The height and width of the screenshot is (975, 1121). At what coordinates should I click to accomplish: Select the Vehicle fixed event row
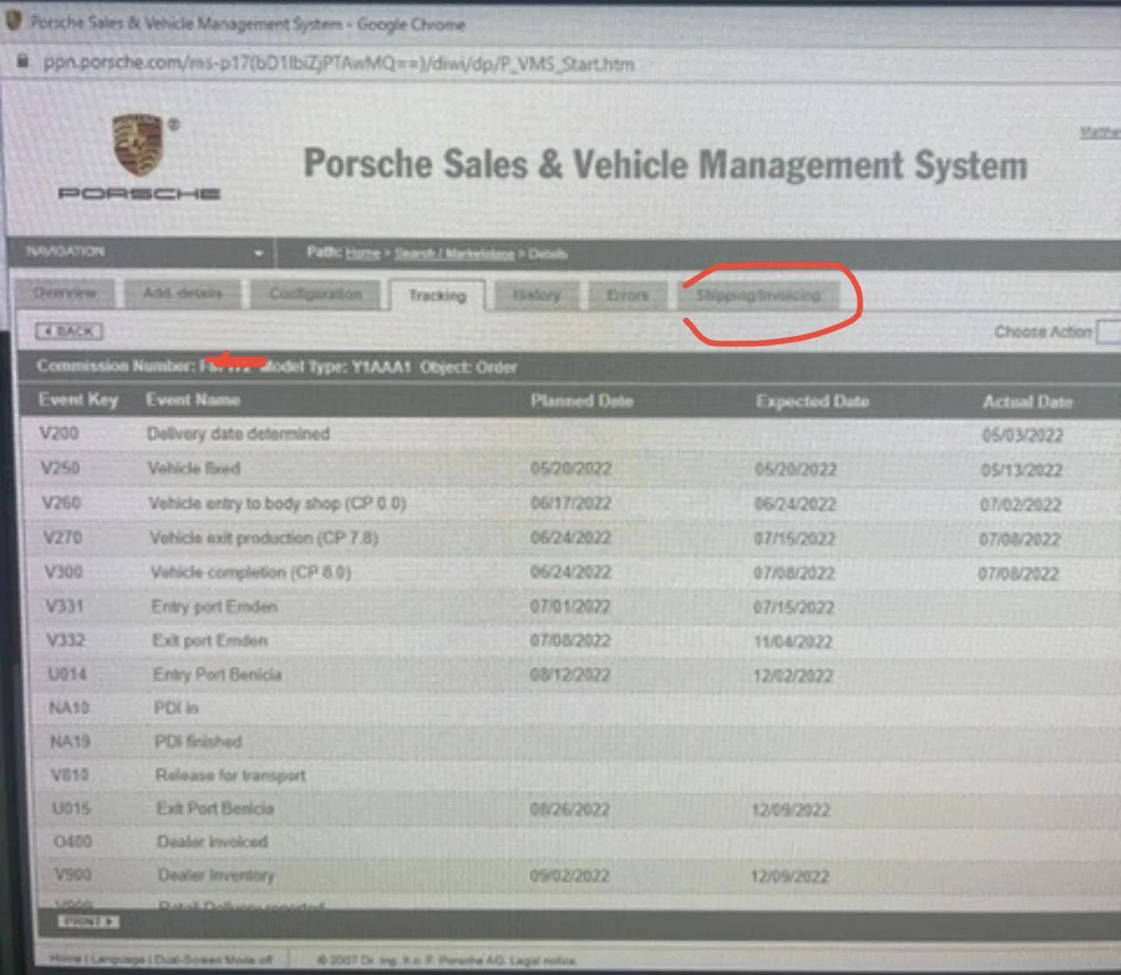coord(569,469)
